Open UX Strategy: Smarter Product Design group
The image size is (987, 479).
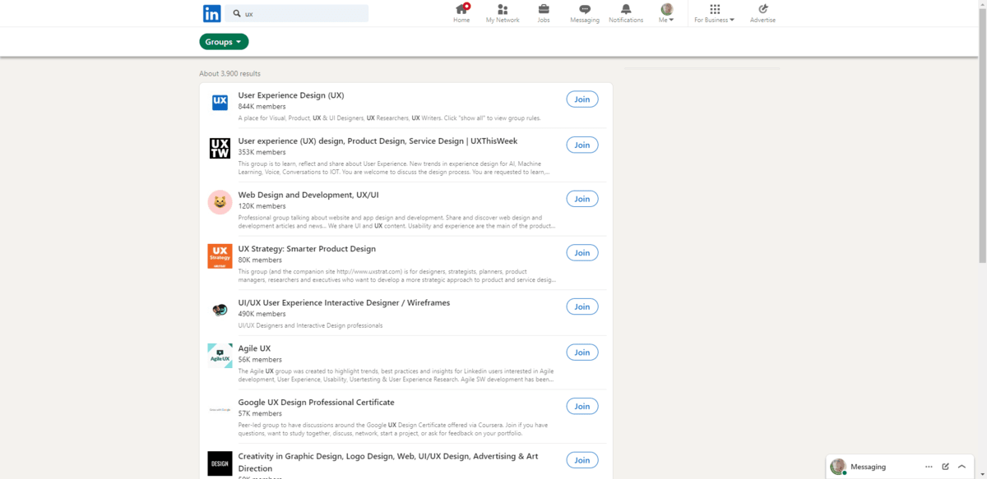[x=307, y=249]
